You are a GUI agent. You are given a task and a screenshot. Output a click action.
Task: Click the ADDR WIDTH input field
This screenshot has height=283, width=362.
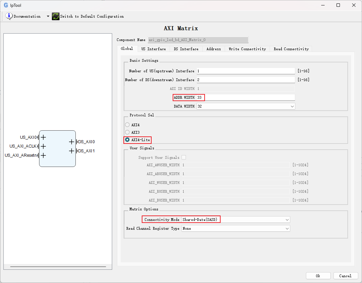click(x=246, y=97)
